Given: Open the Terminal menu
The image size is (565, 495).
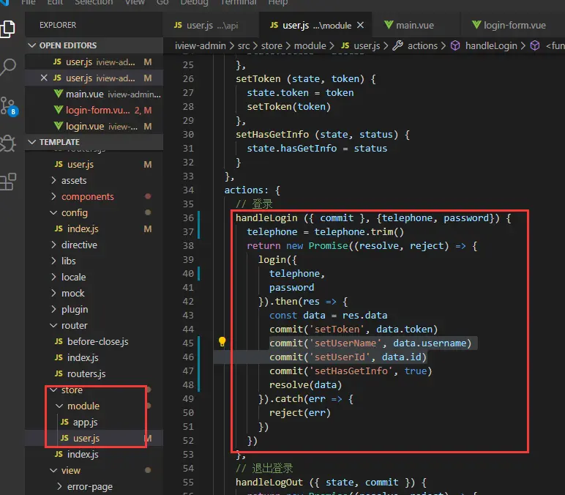Looking at the screenshot, I should click(239, 2).
